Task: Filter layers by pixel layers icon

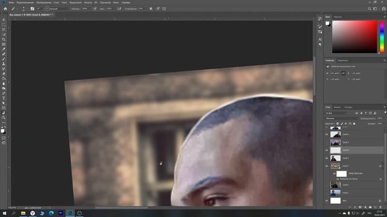Action: point(357,113)
